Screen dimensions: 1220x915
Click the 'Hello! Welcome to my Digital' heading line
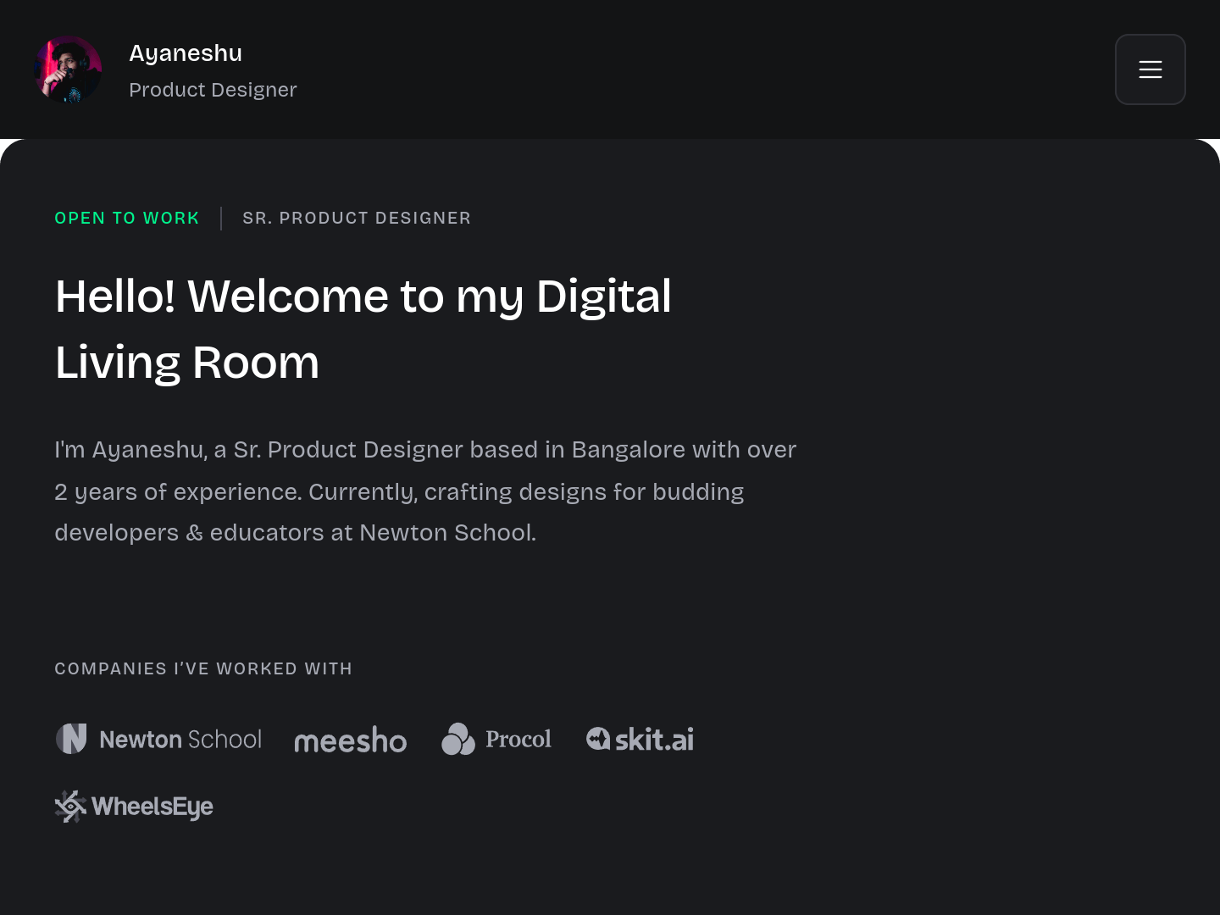point(363,297)
